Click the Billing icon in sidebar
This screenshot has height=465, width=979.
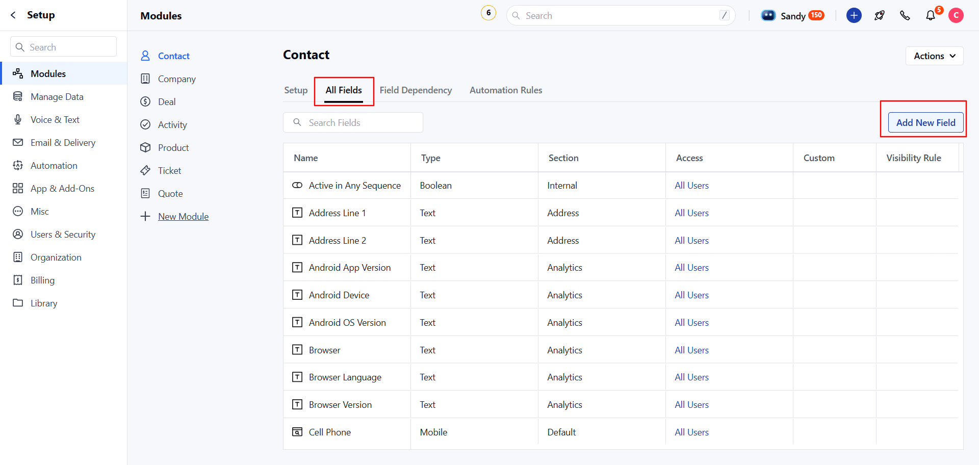click(x=18, y=280)
